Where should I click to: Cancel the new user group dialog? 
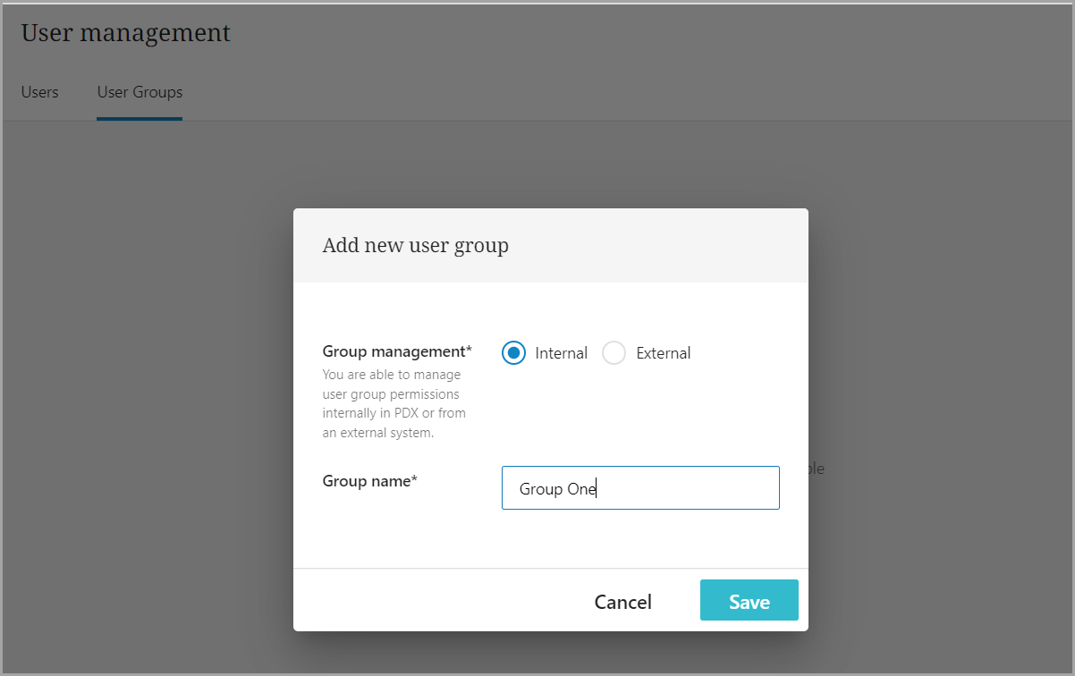(622, 602)
